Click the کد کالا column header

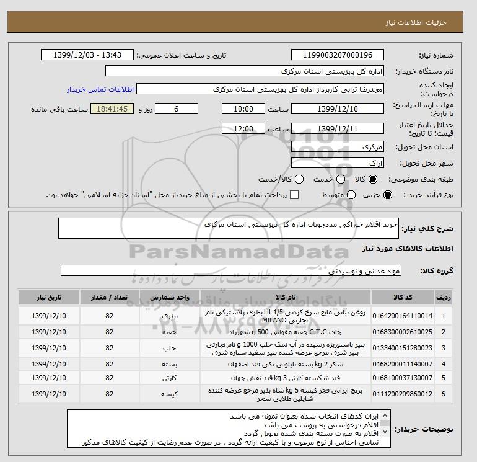pyautogui.click(x=403, y=297)
